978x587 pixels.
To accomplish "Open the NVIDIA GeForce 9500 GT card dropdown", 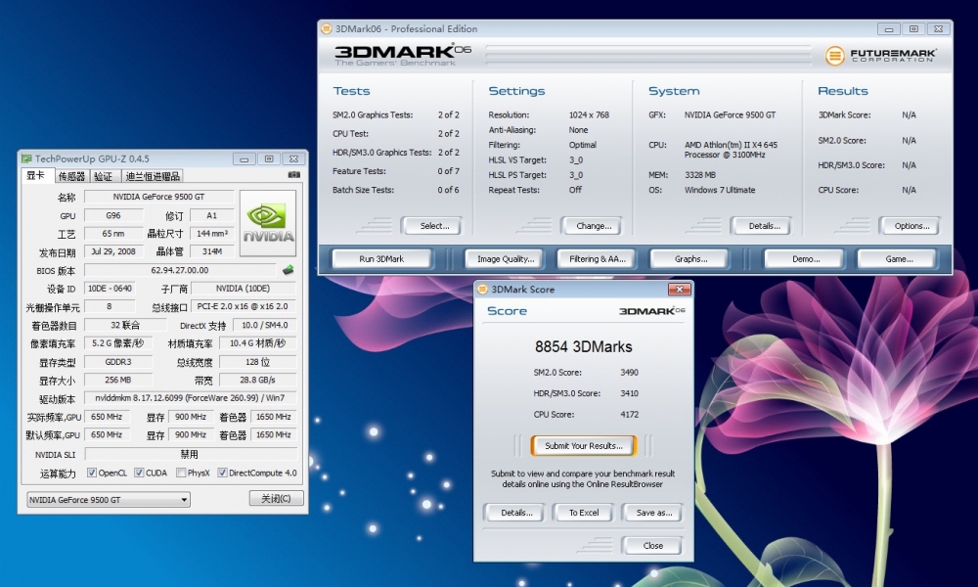I will pyautogui.click(x=109, y=500).
